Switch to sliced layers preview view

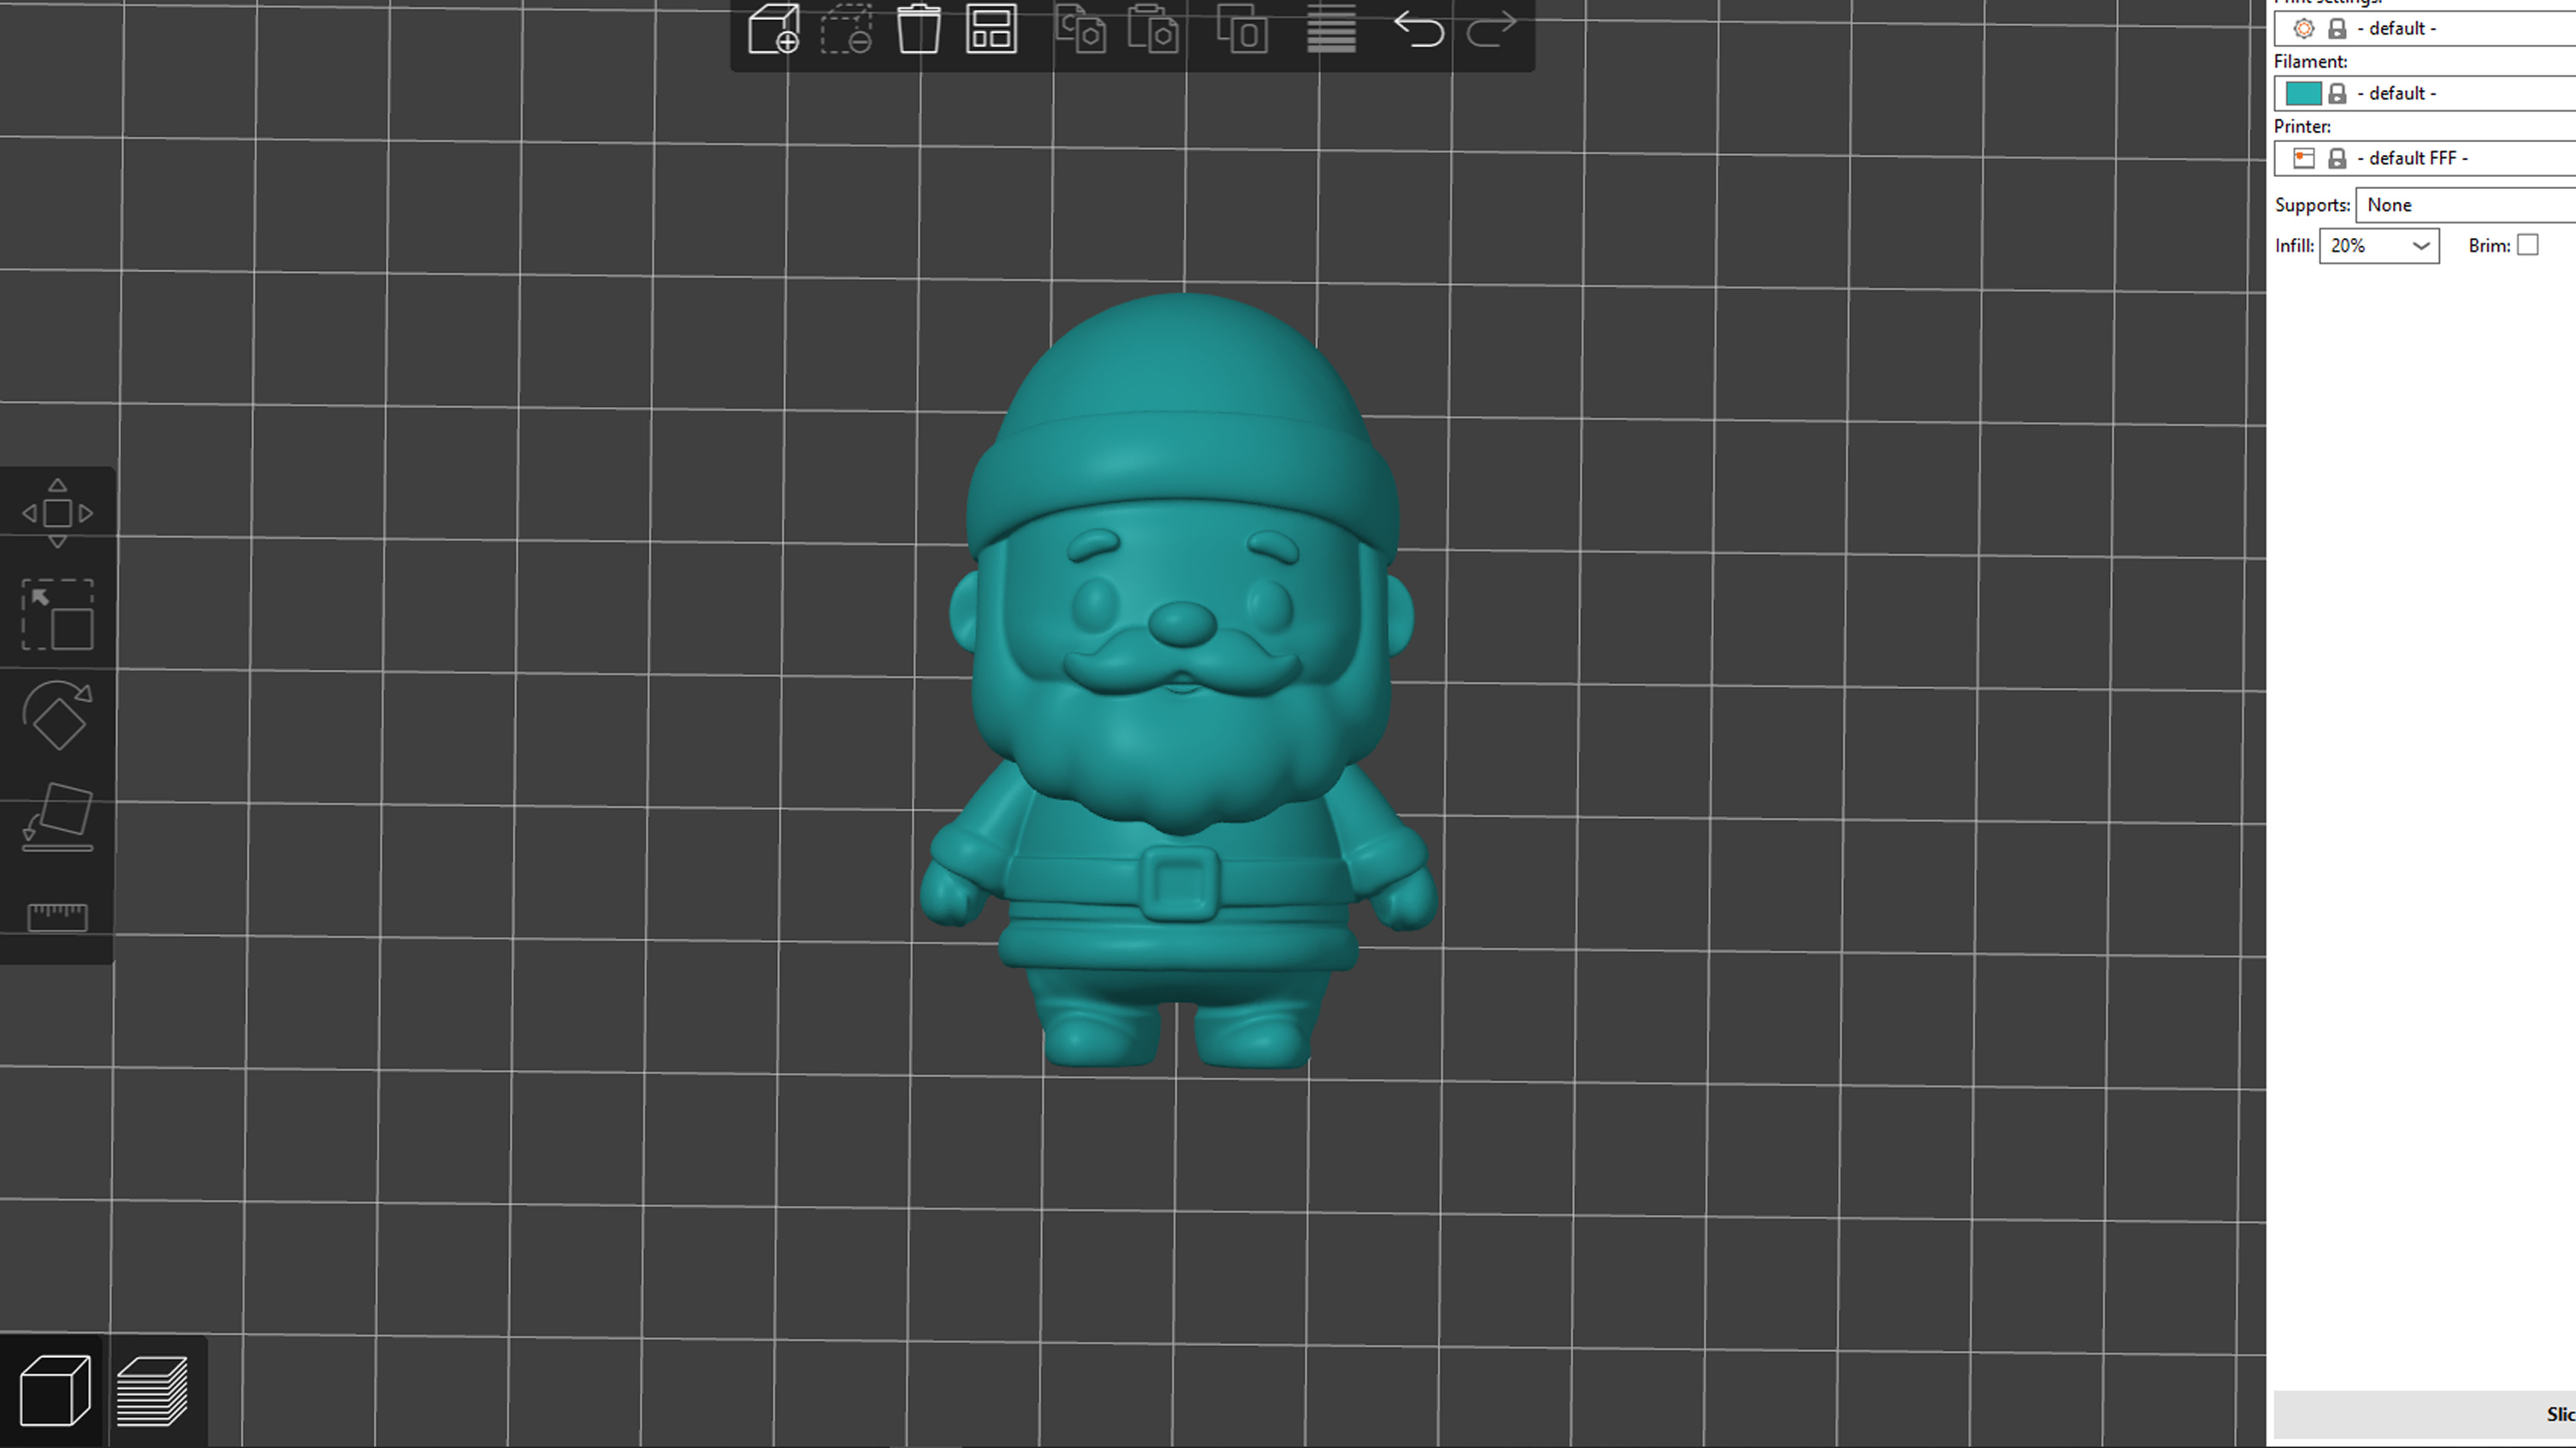point(152,1390)
